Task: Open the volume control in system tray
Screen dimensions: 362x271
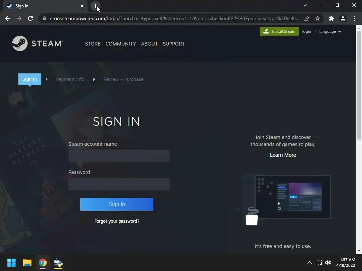Action: pos(328,263)
